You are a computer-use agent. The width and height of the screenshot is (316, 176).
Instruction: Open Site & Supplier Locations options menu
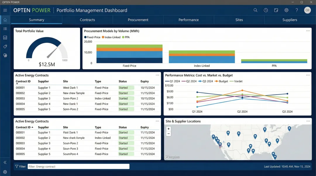pyautogui.click(x=308, y=121)
